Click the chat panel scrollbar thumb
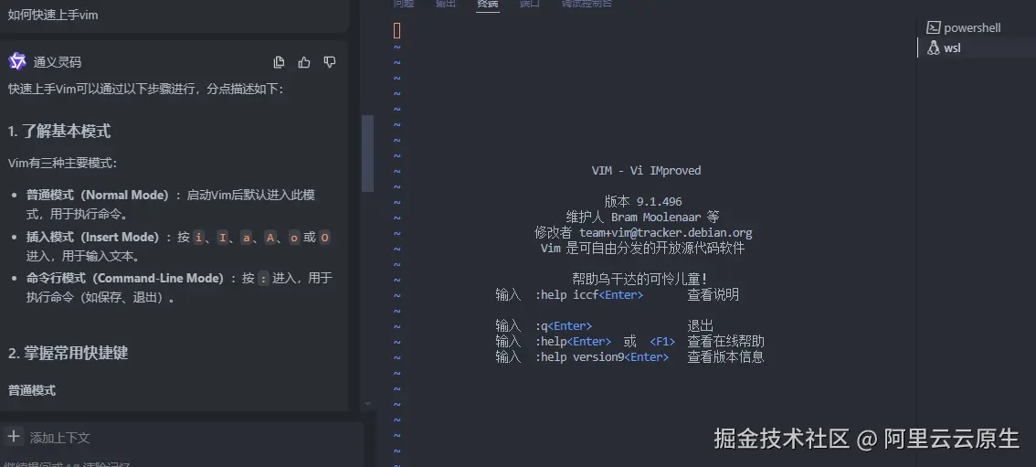The image size is (1036, 467). tap(367, 154)
